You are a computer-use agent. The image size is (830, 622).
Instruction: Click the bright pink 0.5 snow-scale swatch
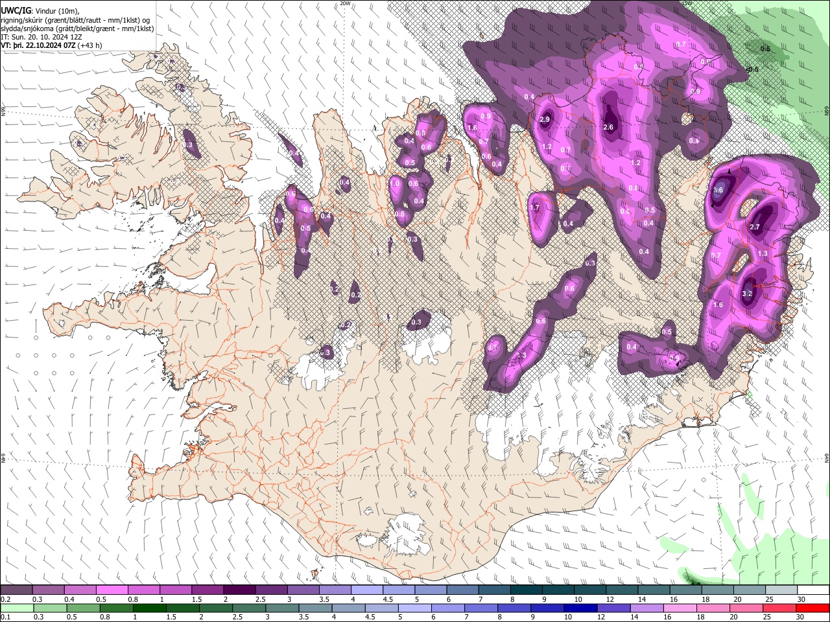coord(112,590)
